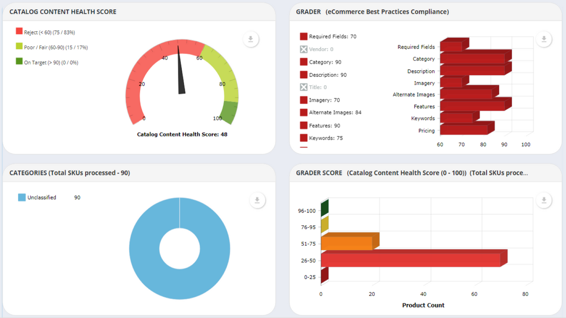Enable the disabled Vendor: 0 legend item
This screenshot has height=318, width=566.
pos(317,49)
